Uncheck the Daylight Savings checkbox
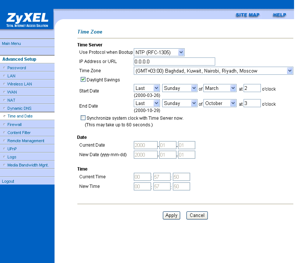Screen dimensions: 297x263 tap(83, 80)
